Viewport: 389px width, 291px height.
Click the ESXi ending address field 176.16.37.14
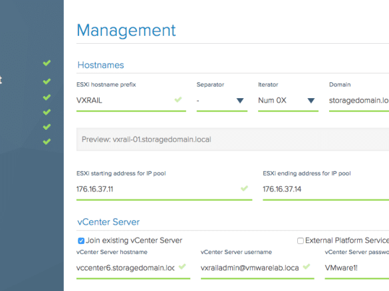coord(326,190)
